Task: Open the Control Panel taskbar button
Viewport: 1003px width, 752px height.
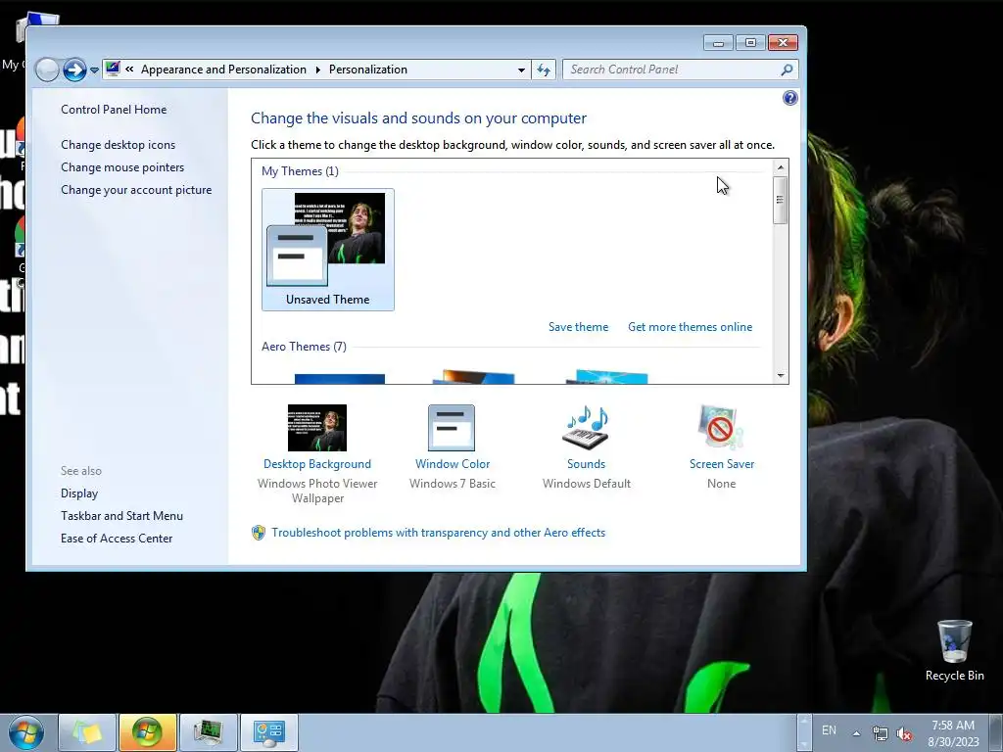Action: click(x=268, y=732)
